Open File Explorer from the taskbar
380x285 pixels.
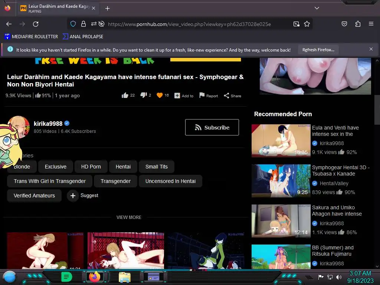pyautogui.click(x=125, y=277)
